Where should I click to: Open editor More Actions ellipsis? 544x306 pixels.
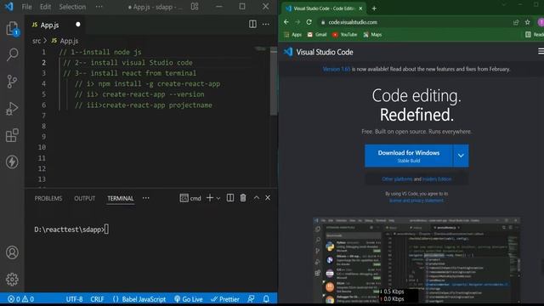tap(266, 25)
